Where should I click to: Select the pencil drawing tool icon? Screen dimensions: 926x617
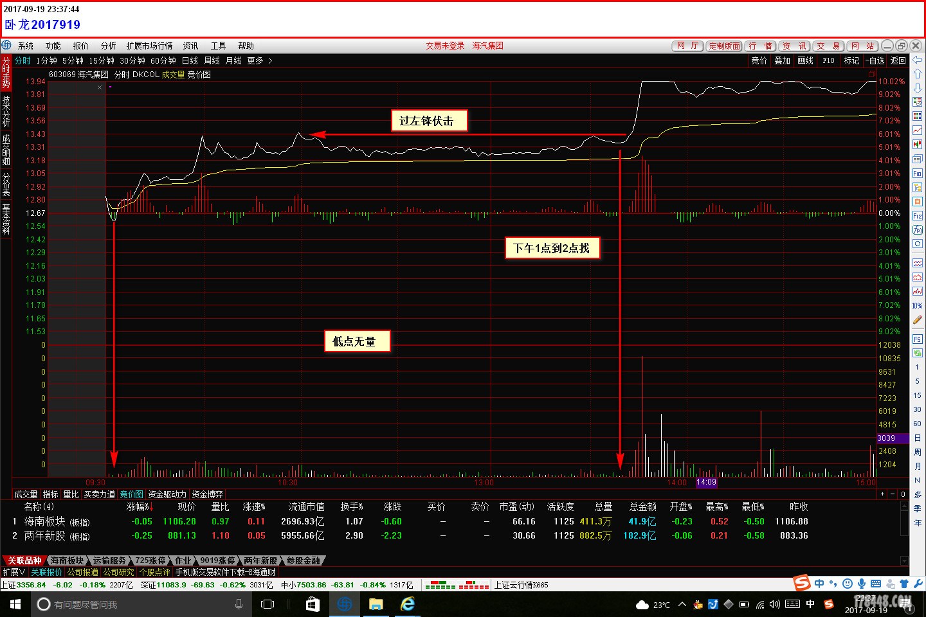click(x=917, y=319)
